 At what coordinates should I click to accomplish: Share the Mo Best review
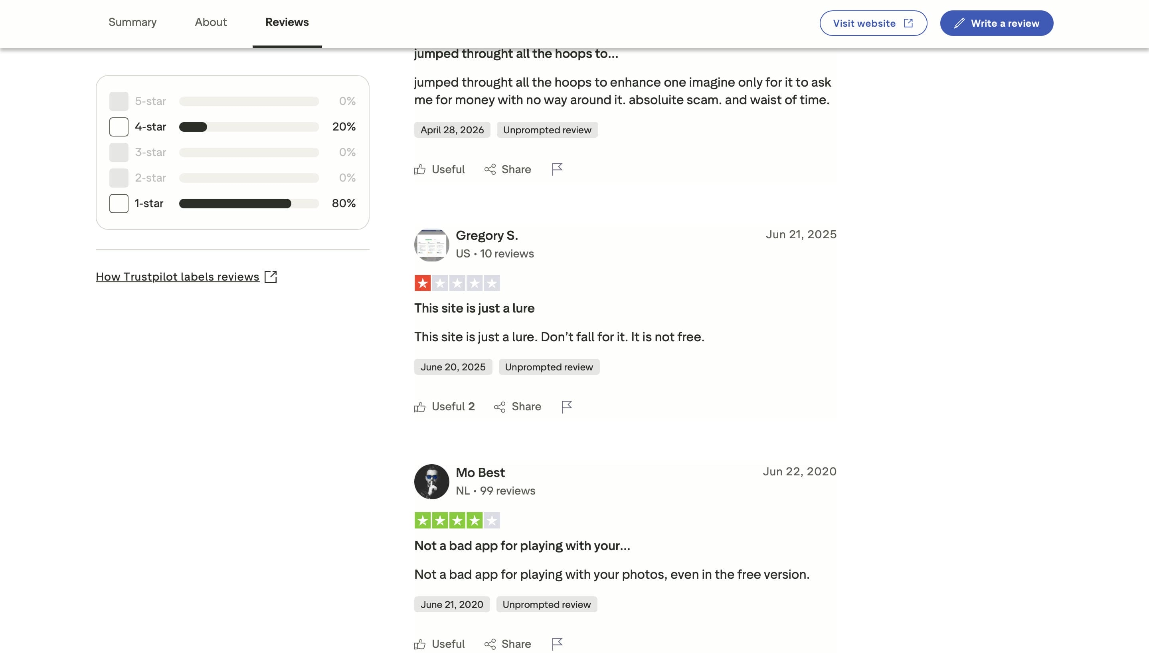click(508, 644)
